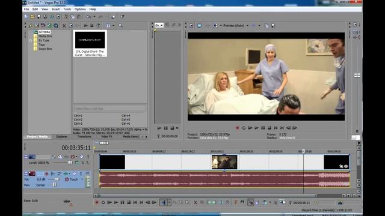Toggle Mute on audio track 2
This screenshot has height=216, width=385.
click(75, 173)
